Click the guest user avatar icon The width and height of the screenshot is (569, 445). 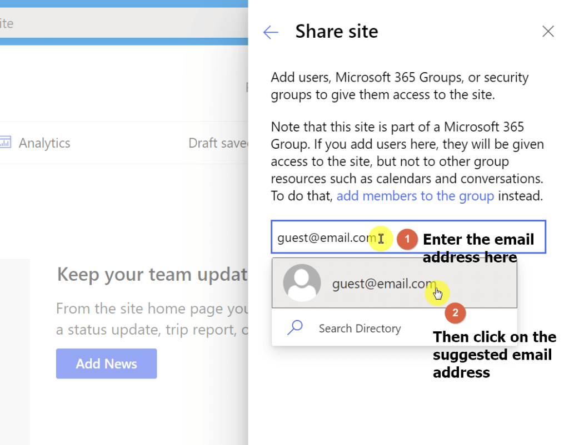tap(302, 283)
